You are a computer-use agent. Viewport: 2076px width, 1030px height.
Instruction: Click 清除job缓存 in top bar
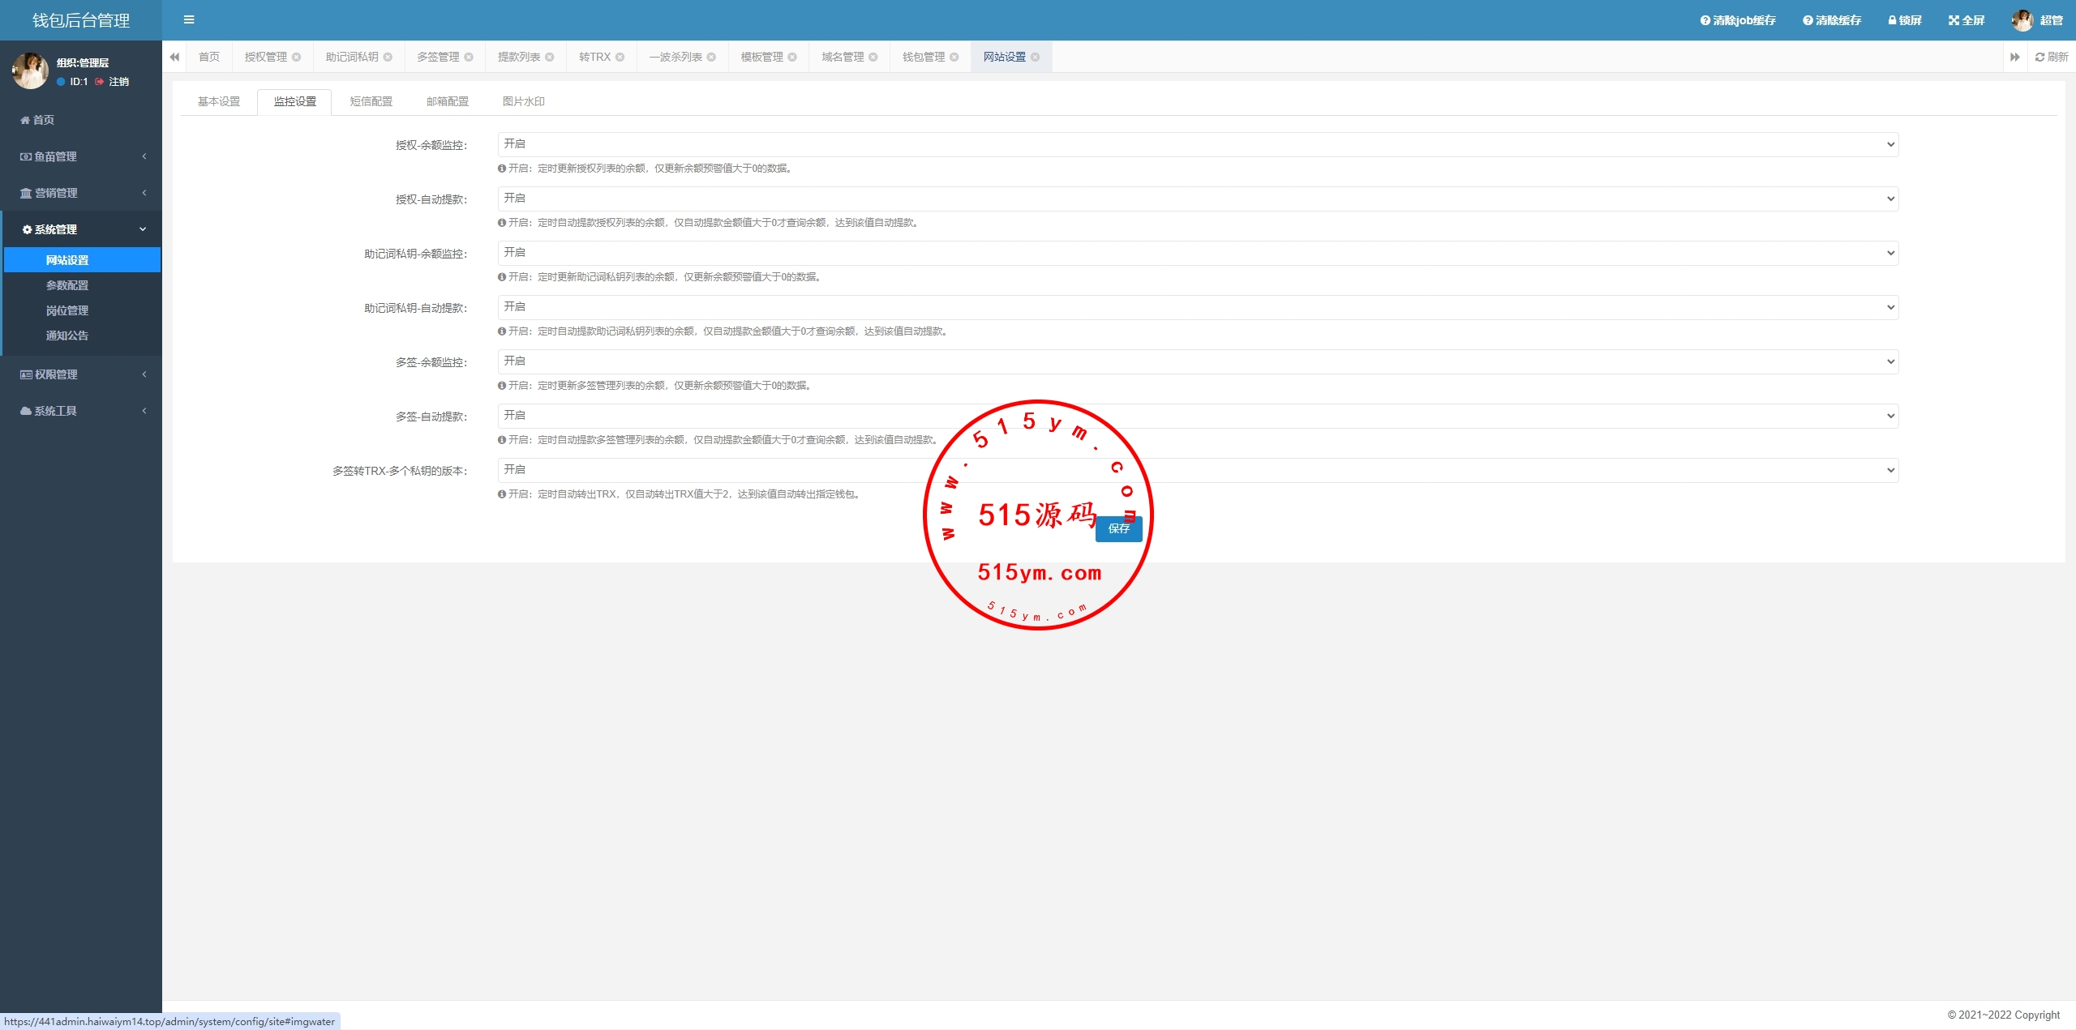tap(1737, 20)
